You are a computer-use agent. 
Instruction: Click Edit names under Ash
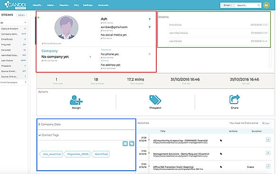click(x=107, y=23)
